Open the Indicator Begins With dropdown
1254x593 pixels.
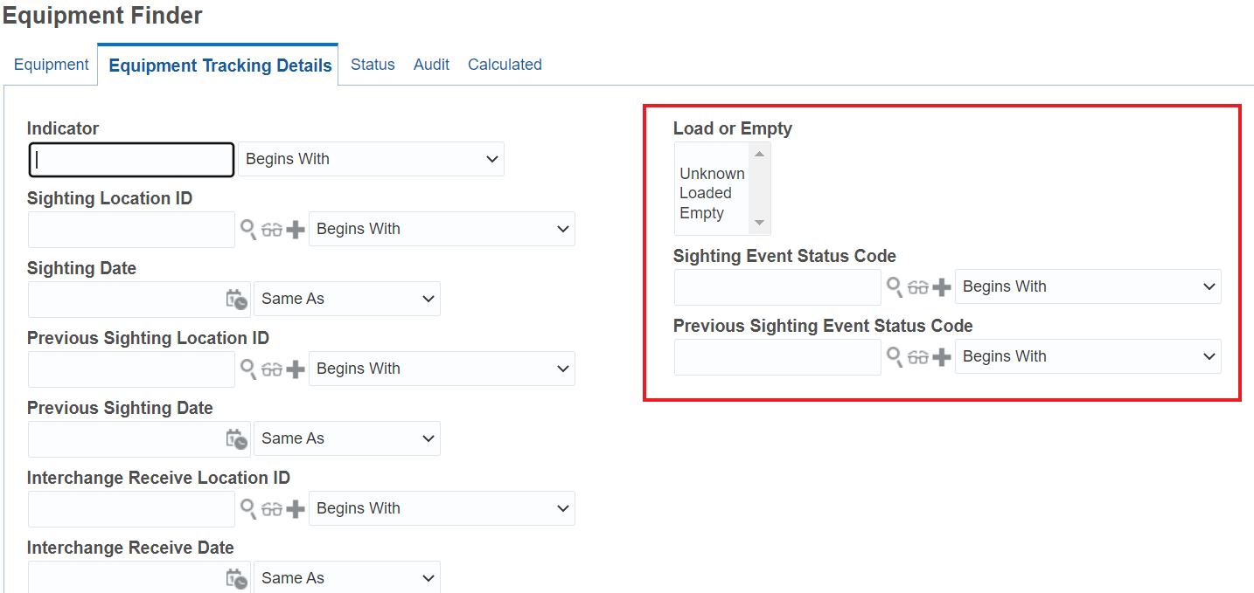371,160
